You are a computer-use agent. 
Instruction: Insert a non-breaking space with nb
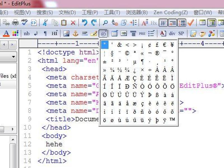click(27, 34)
